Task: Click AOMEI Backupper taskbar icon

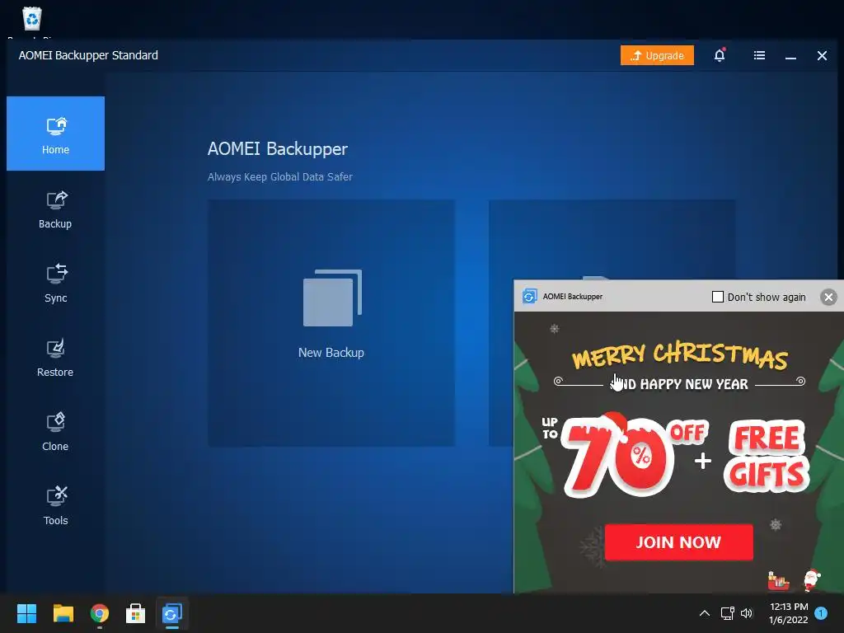Action: 171,613
